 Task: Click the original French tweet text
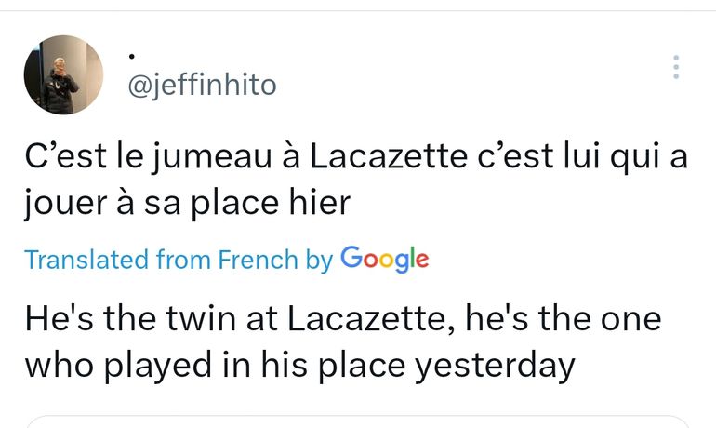pos(353,181)
